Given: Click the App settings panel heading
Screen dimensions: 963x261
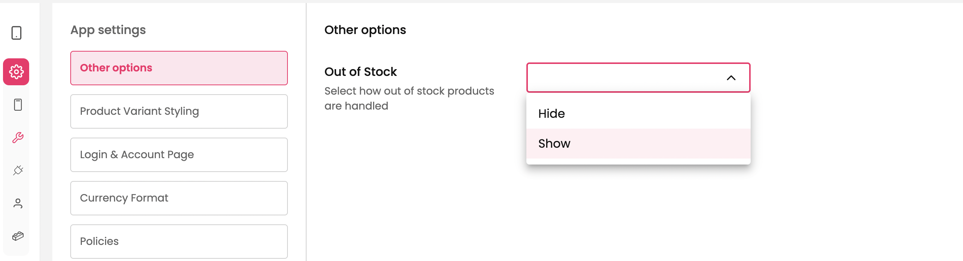Looking at the screenshot, I should [x=108, y=30].
